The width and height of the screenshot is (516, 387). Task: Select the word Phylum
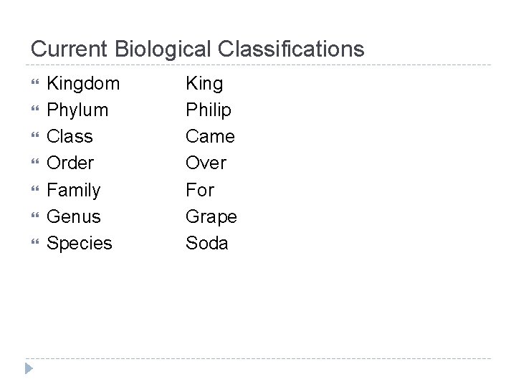(x=77, y=110)
